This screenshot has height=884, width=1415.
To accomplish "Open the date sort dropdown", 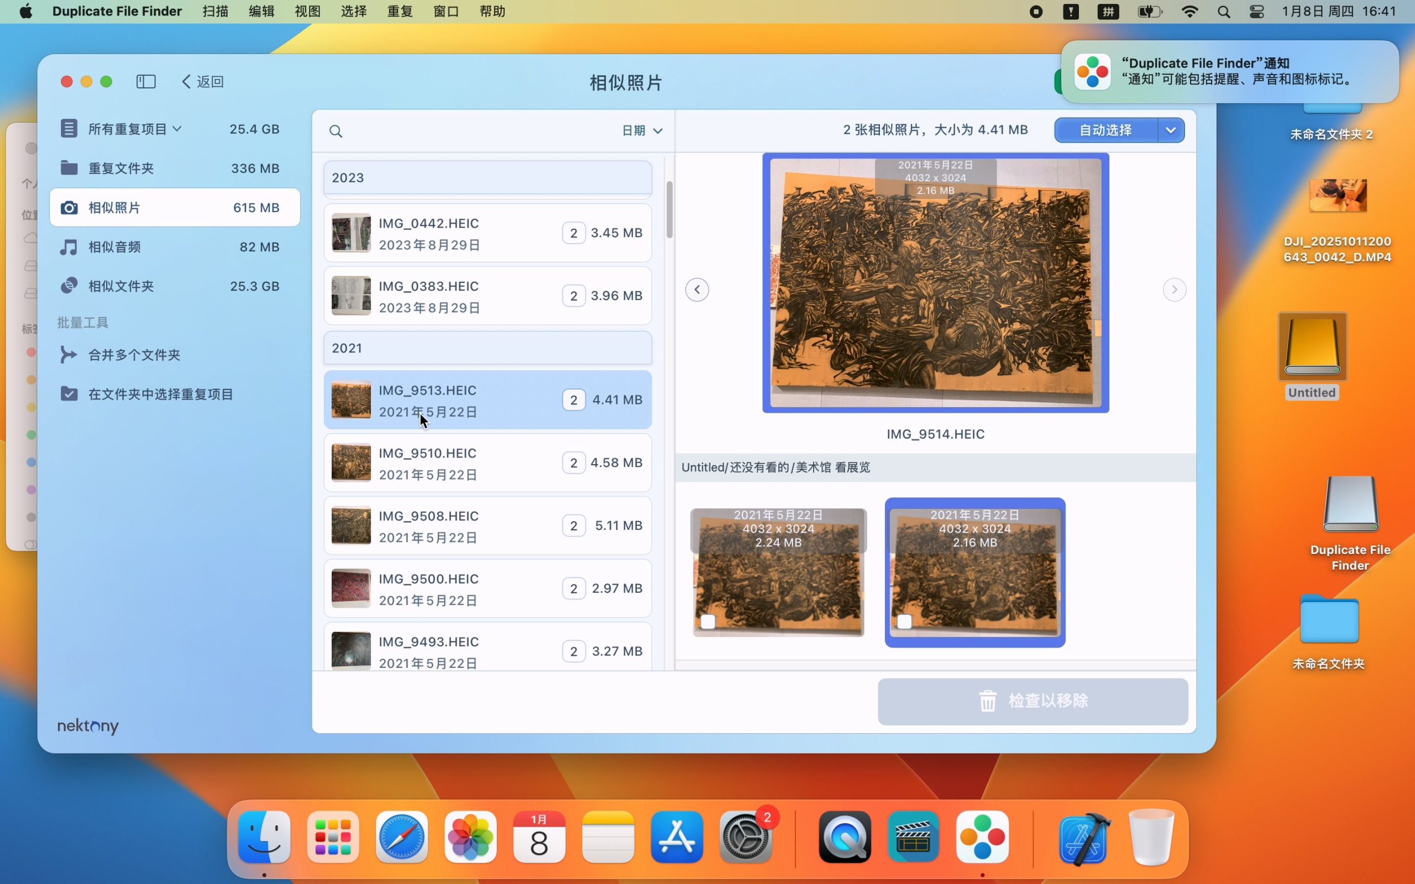I will [641, 130].
